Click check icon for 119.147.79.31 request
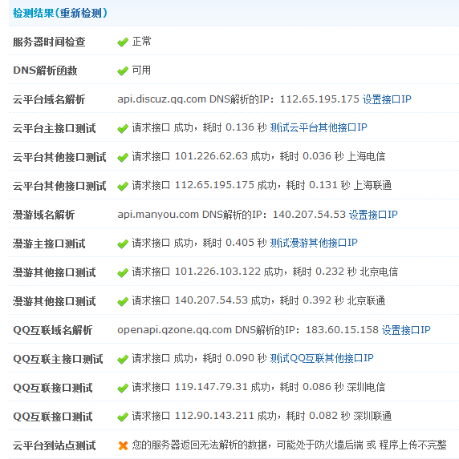The image size is (459, 459). click(123, 389)
